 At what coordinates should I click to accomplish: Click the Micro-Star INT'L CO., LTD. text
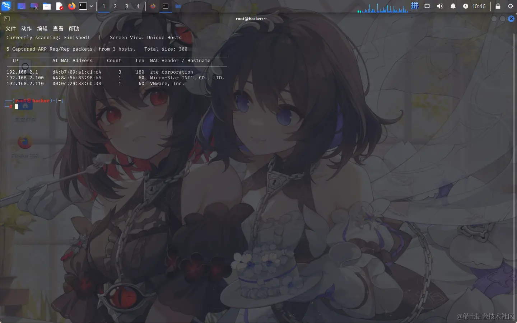point(187,78)
